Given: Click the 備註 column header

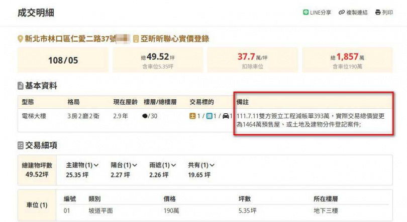Looking at the screenshot, I should pyautogui.click(x=242, y=102).
